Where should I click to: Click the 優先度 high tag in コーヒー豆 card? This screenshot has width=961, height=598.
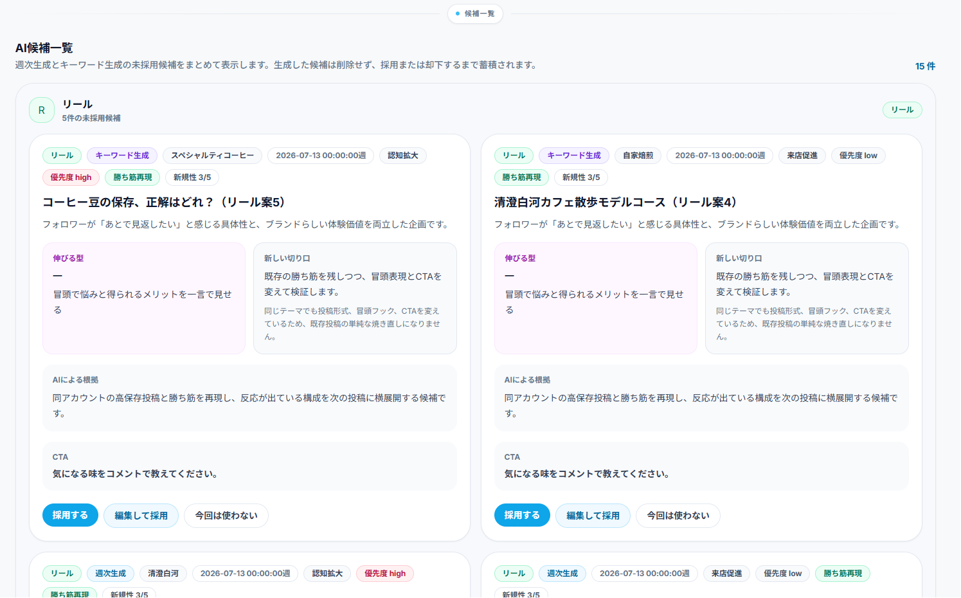(x=71, y=177)
